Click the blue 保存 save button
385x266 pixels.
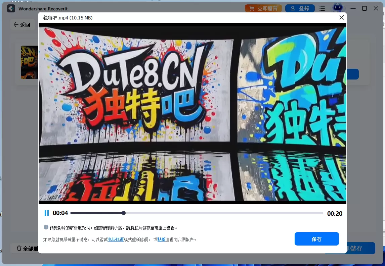(316, 238)
